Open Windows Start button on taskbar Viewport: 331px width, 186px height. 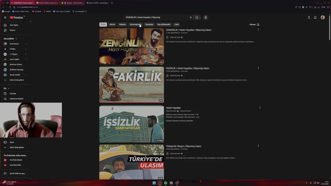154,183
